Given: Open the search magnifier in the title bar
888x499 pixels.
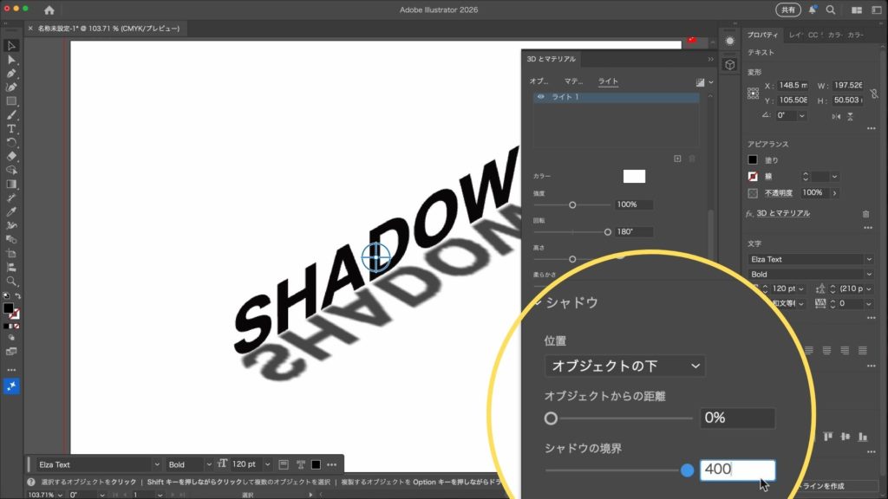Looking at the screenshot, I should tap(831, 10).
